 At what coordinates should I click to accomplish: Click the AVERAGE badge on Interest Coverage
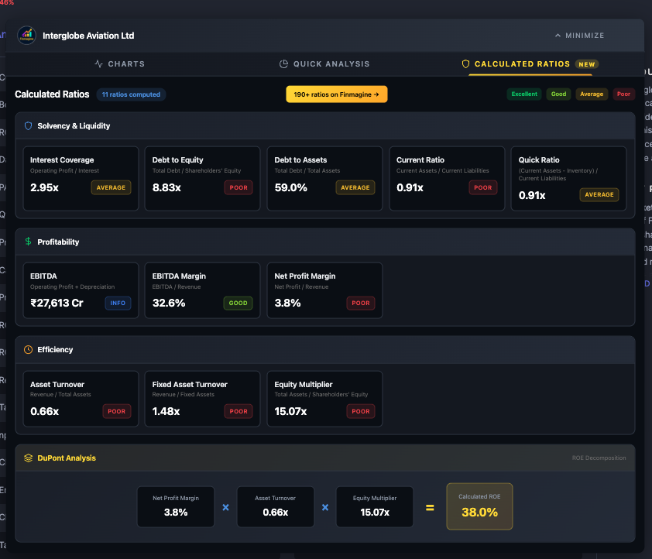110,187
